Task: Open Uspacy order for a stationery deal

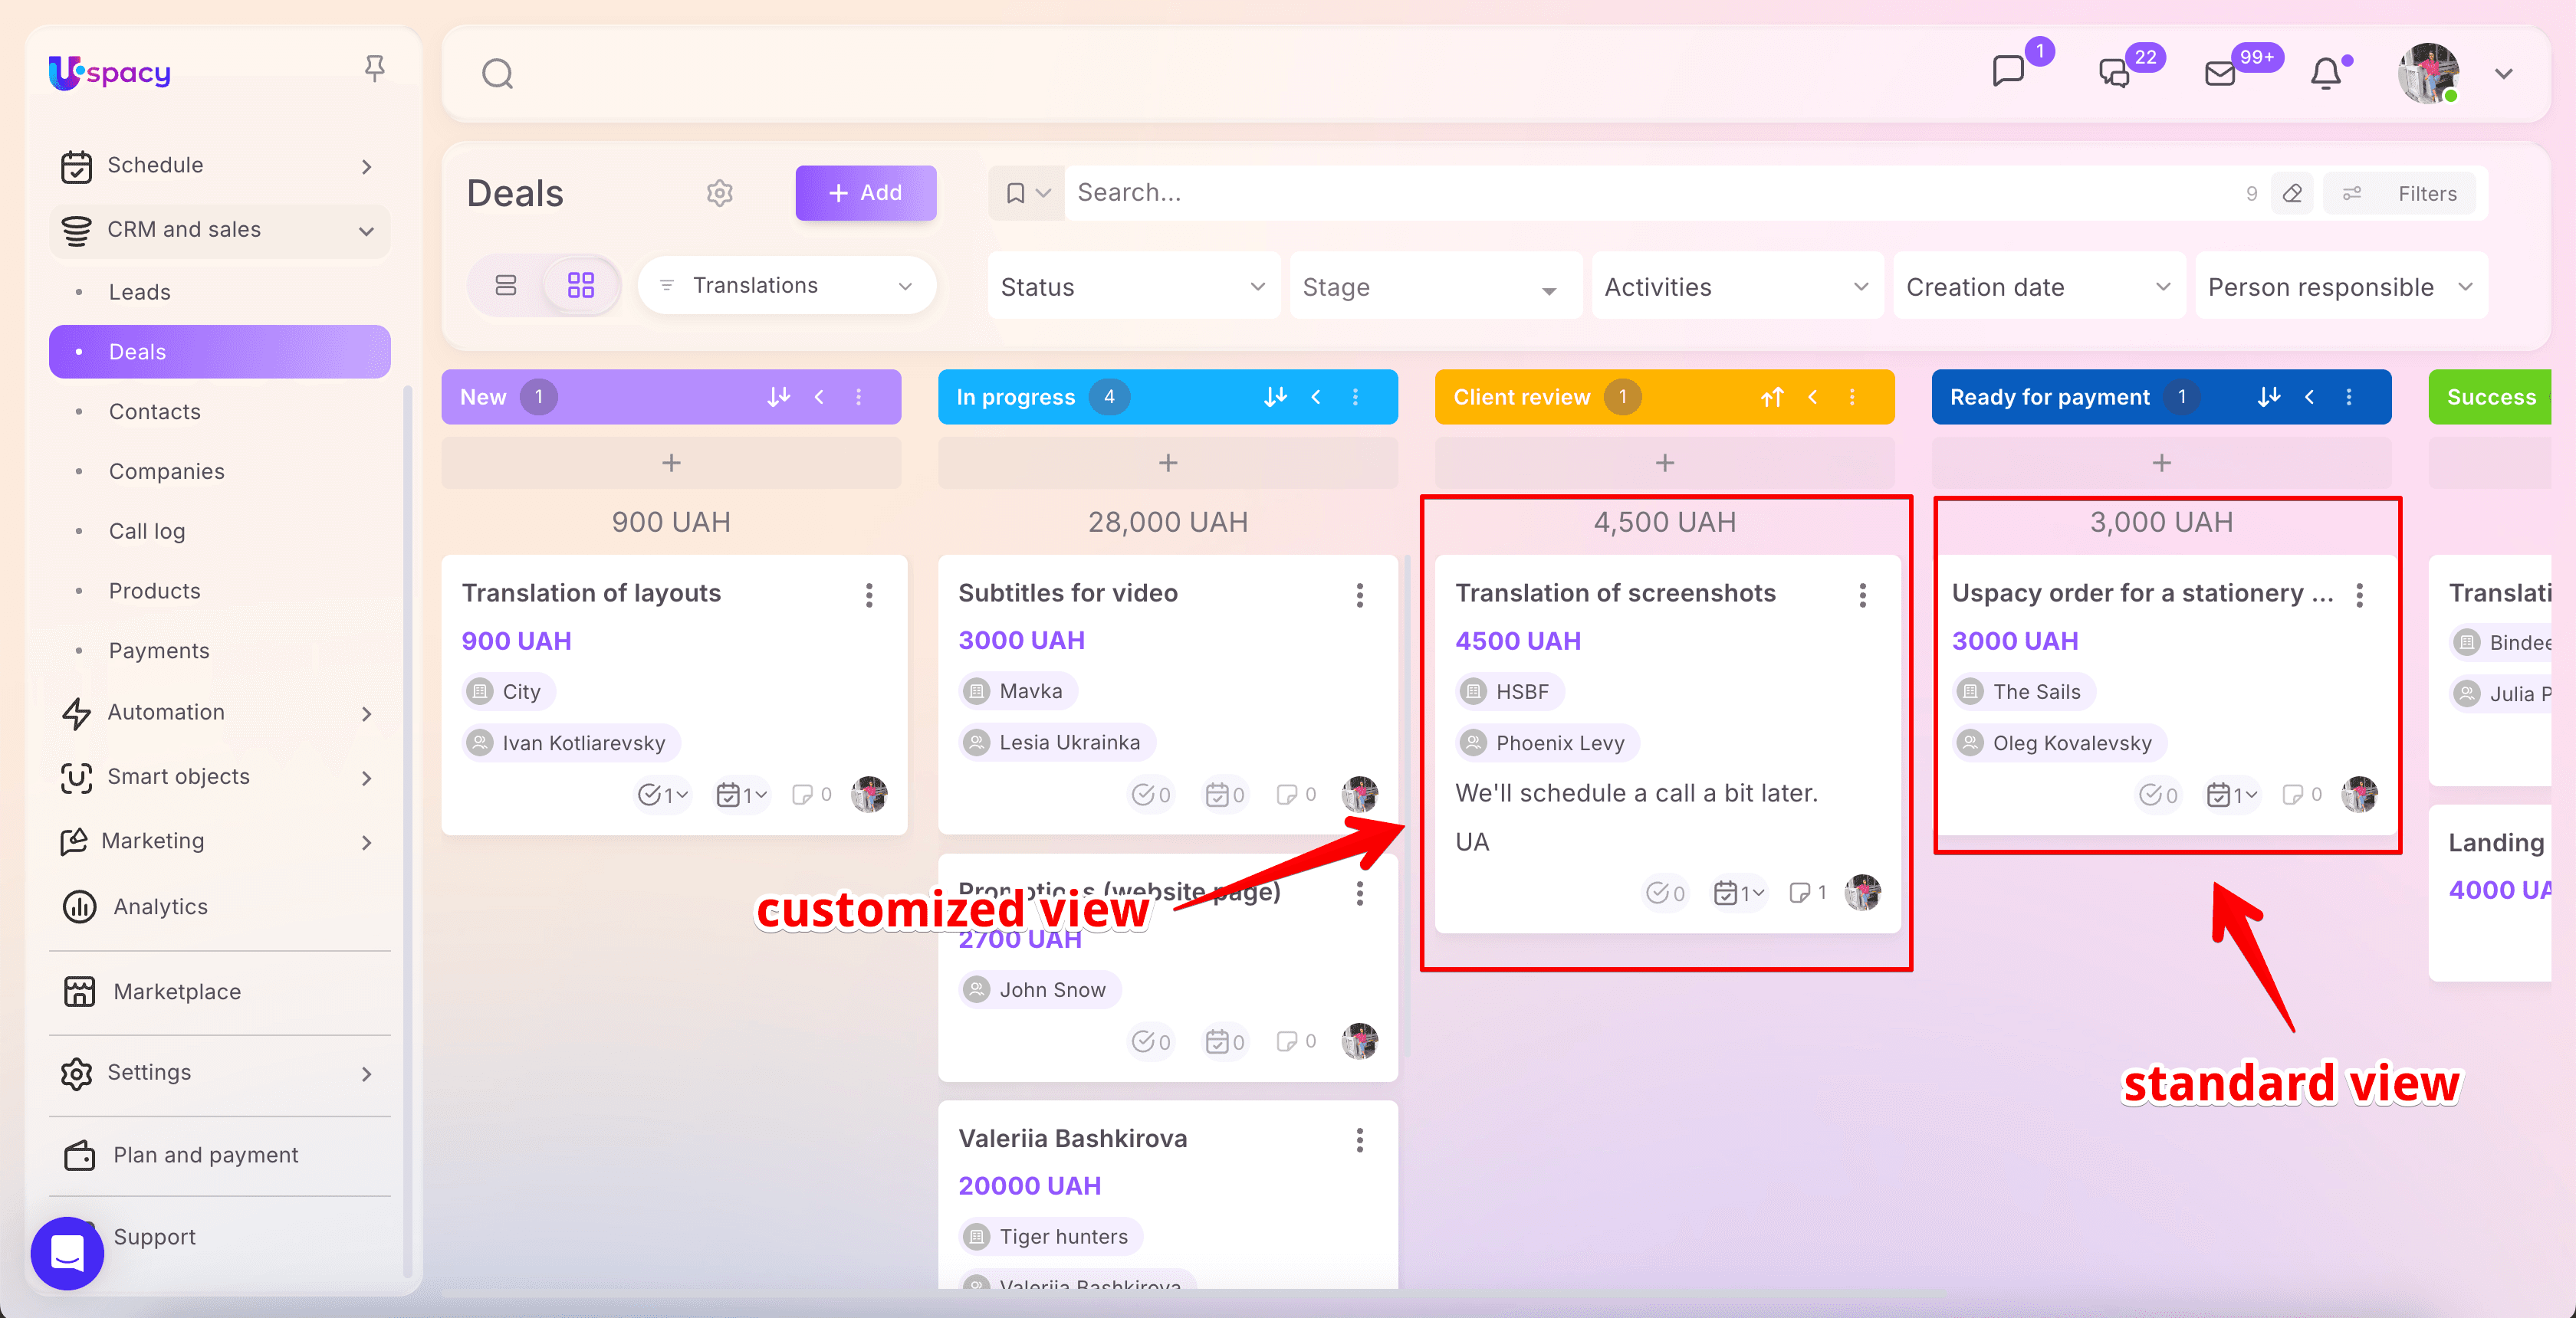Action: tap(2142, 592)
